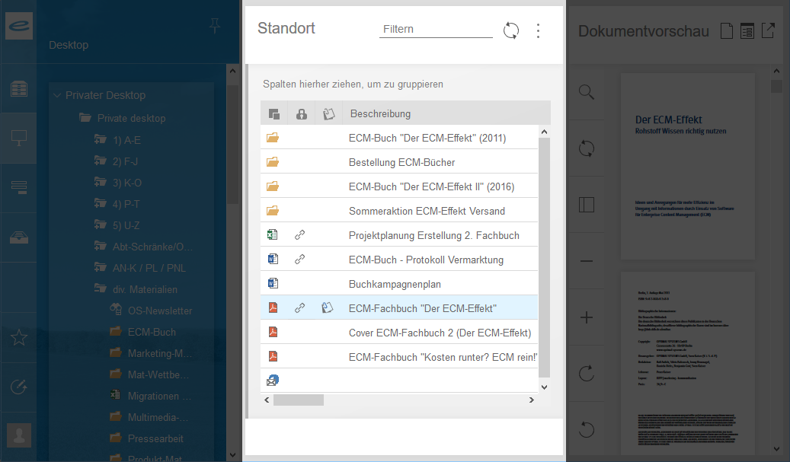790x462 pixels.
Task: Click the Filtern input field
Action: click(x=436, y=29)
